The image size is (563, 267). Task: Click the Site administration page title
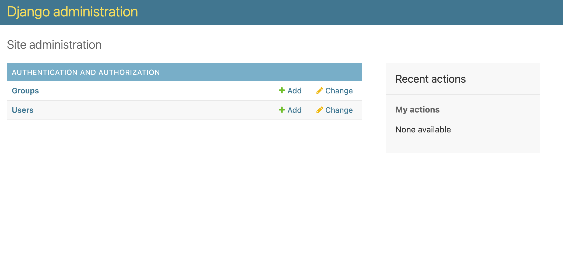coord(54,45)
